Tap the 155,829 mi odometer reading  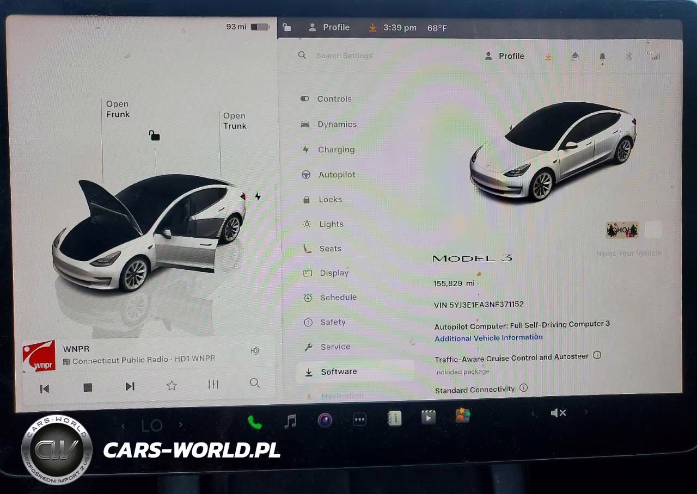(454, 283)
